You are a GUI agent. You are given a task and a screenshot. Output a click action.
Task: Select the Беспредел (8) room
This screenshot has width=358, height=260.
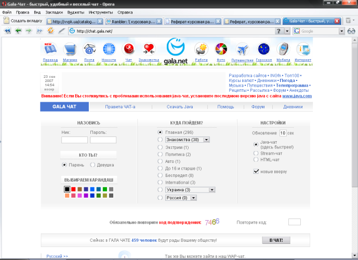tap(160, 175)
